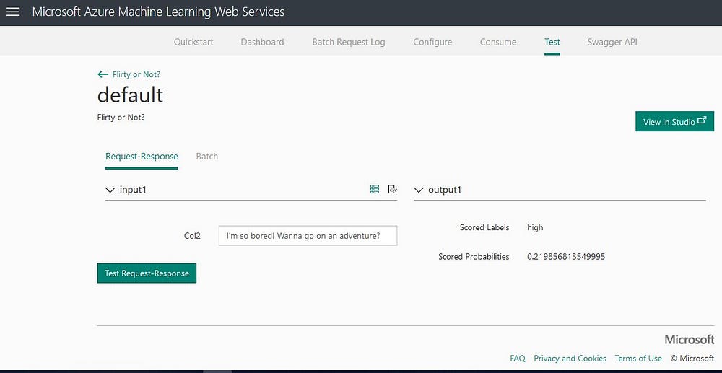This screenshot has height=373, width=722.
Task: Open the Swagger API tab
Action: coord(612,42)
